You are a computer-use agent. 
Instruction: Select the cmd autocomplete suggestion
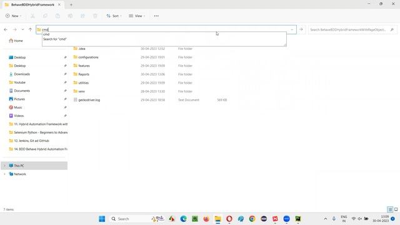coord(46,34)
